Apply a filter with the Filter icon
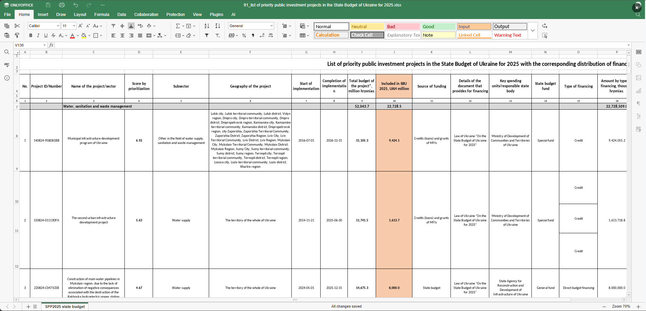This screenshot has width=646, height=311. [206, 35]
